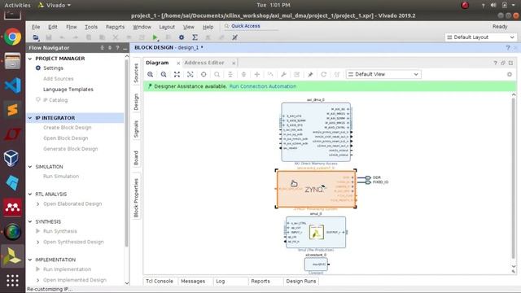521x293 pixels.
Task: Open Settings via the toolbar gear icon
Action: coord(182,37)
